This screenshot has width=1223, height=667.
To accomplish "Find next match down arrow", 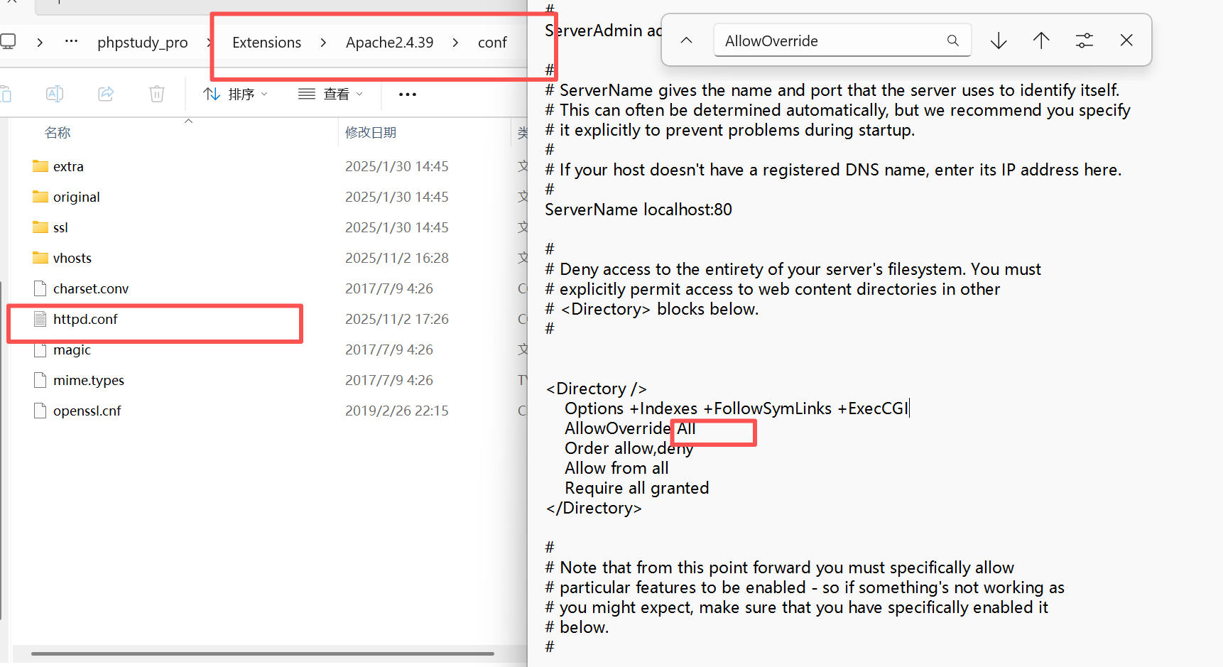I will coord(999,40).
